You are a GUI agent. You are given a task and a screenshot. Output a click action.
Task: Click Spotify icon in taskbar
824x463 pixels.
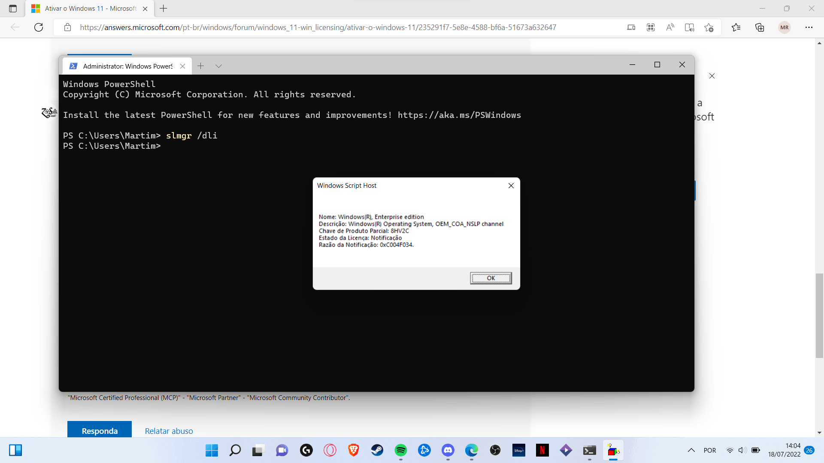(x=400, y=450)
